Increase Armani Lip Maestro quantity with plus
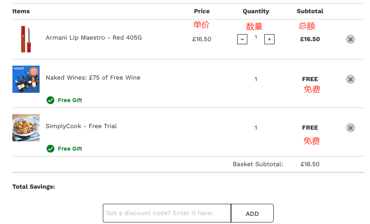370x224 pixels. click(269, 39)
